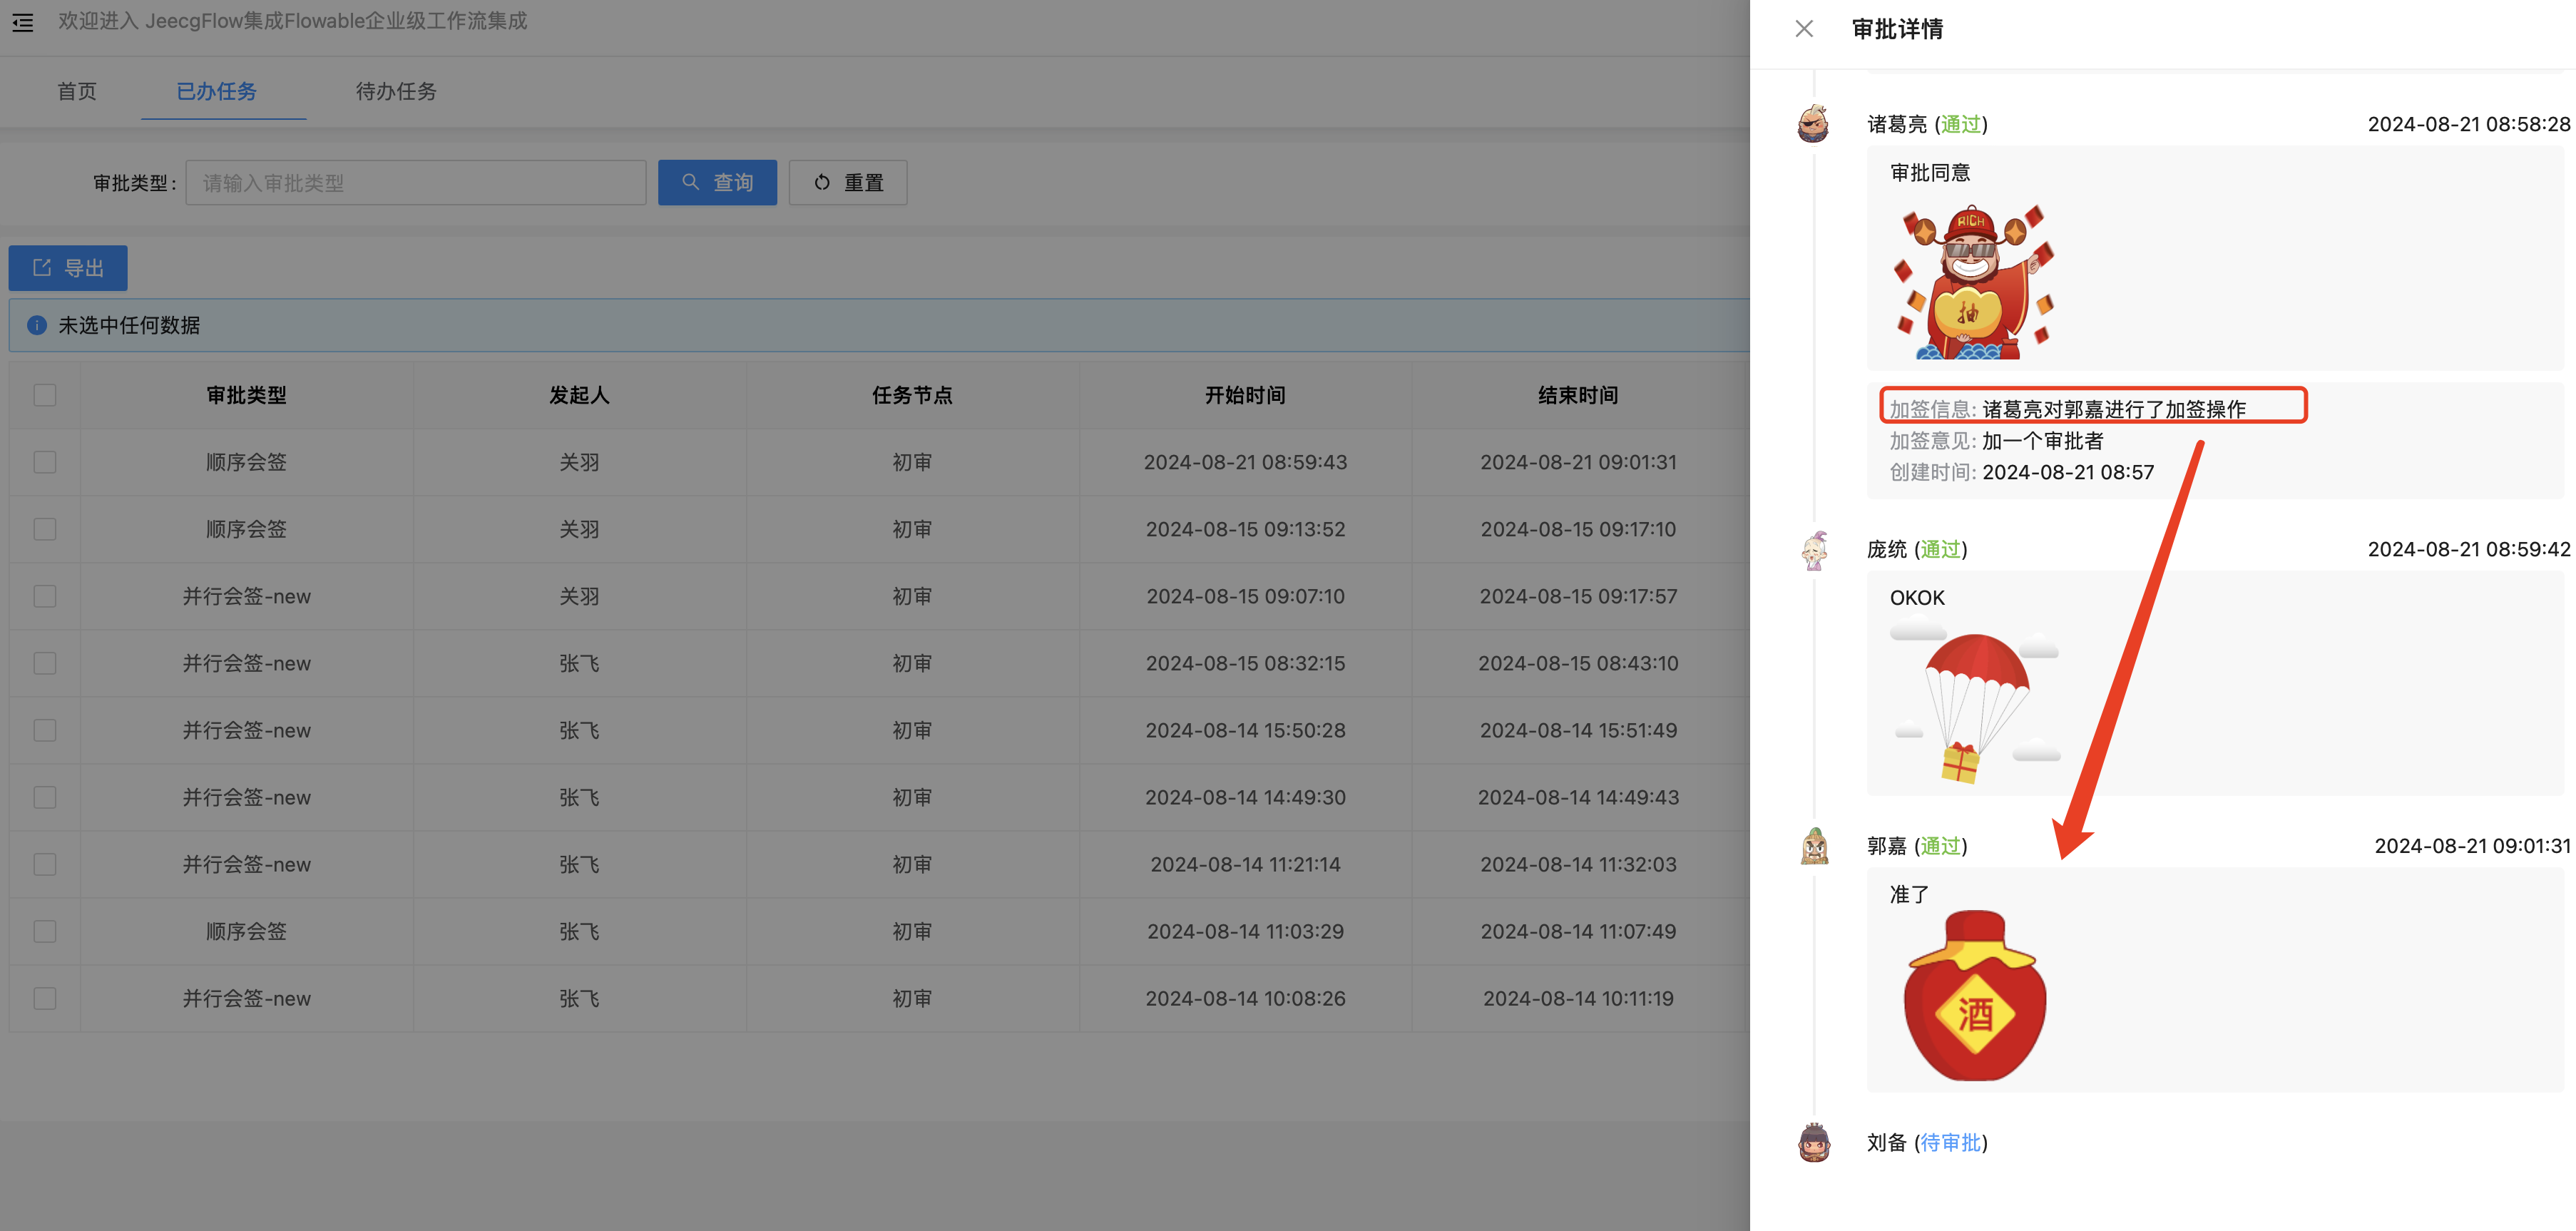Check the select-all checkbox in table header
2576x1231 pixels.
(45, 395)
